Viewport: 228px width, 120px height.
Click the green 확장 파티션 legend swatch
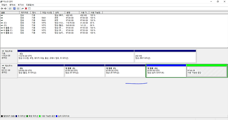27,116
